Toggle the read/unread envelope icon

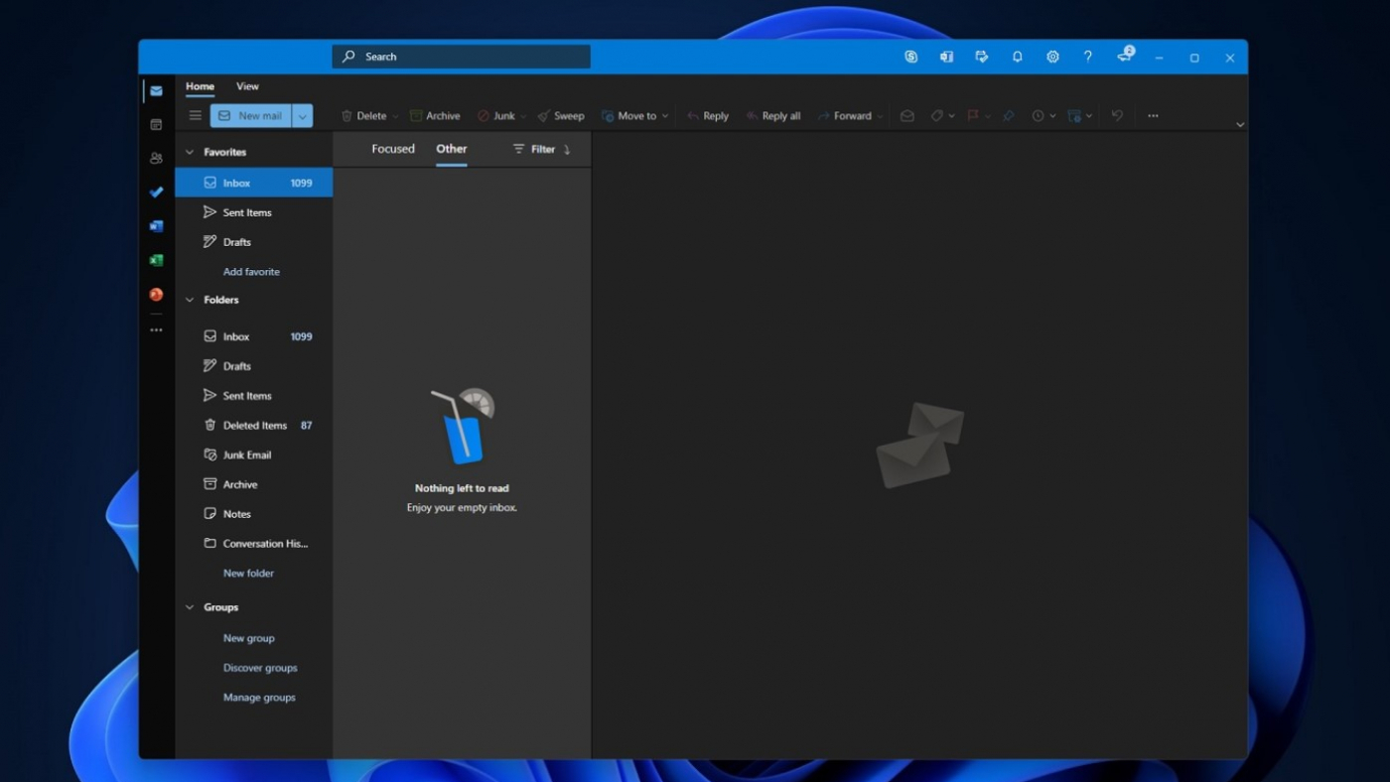(x=907, y=116)
